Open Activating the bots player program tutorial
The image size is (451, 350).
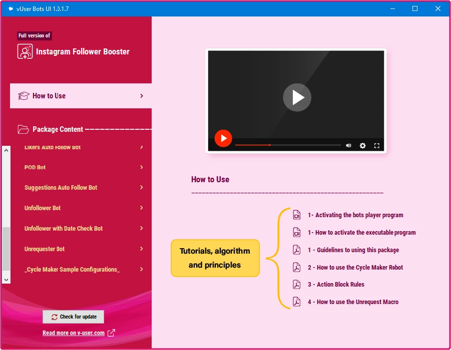point(355,215)
